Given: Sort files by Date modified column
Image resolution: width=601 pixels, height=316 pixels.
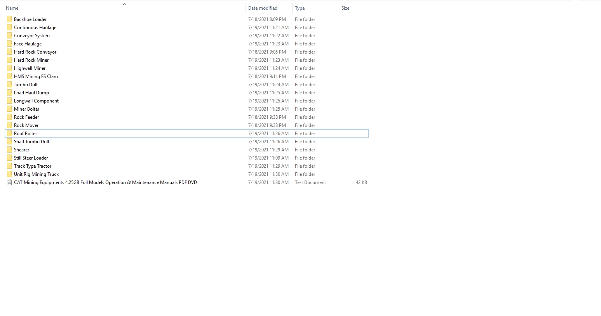Looking at the screenshot, I should point(263,8).
